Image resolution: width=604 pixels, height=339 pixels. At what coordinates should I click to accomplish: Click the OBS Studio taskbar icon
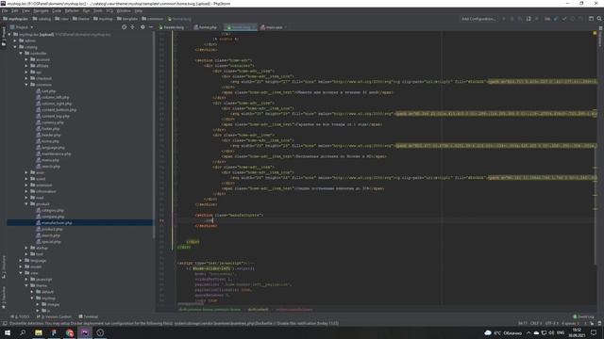pos(100,332)
